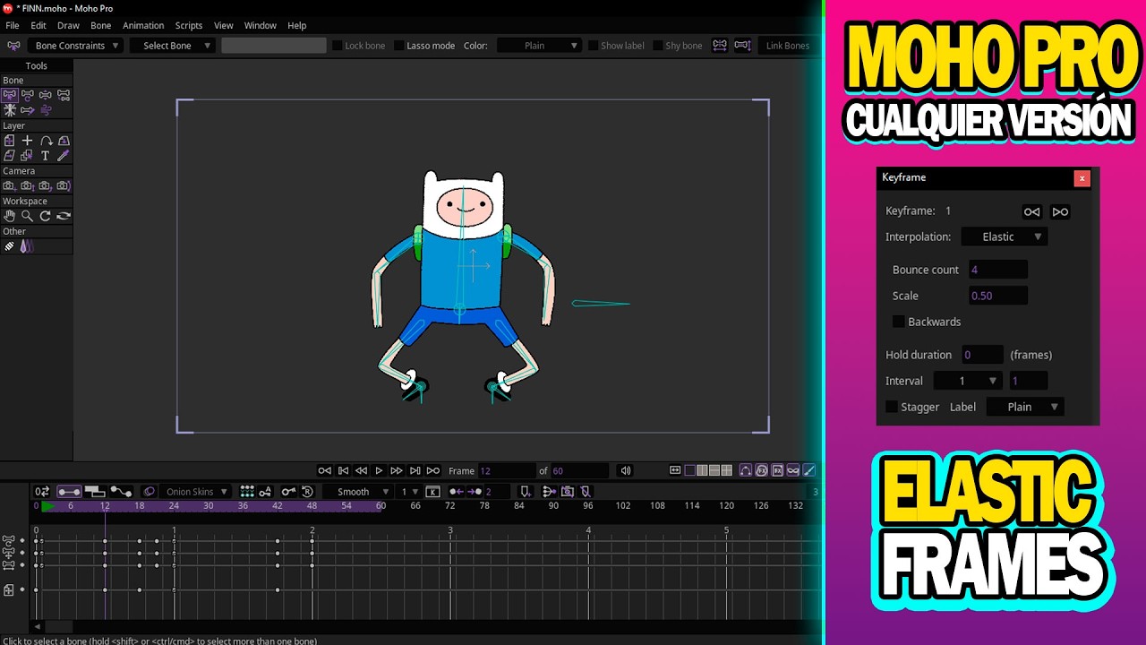Click the Link Bones button
Screen dimensions: 1146x645
tap(787, 46)
